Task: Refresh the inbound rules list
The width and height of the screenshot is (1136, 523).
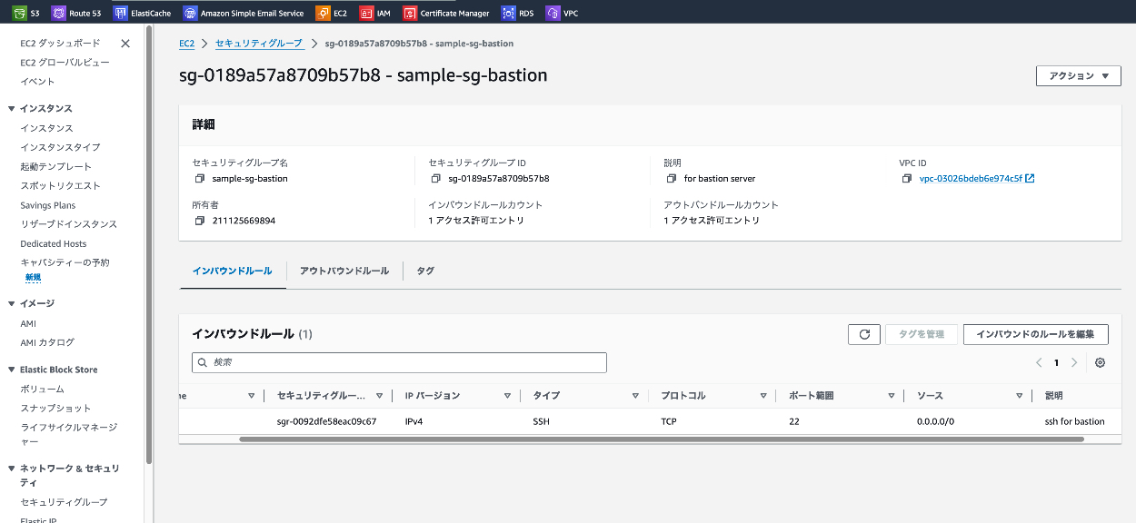Action: pos(863,334)
